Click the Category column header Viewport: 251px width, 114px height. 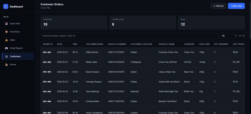189,44
